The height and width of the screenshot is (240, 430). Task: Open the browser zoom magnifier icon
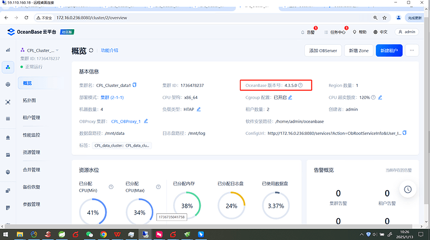tap(375, 18)
